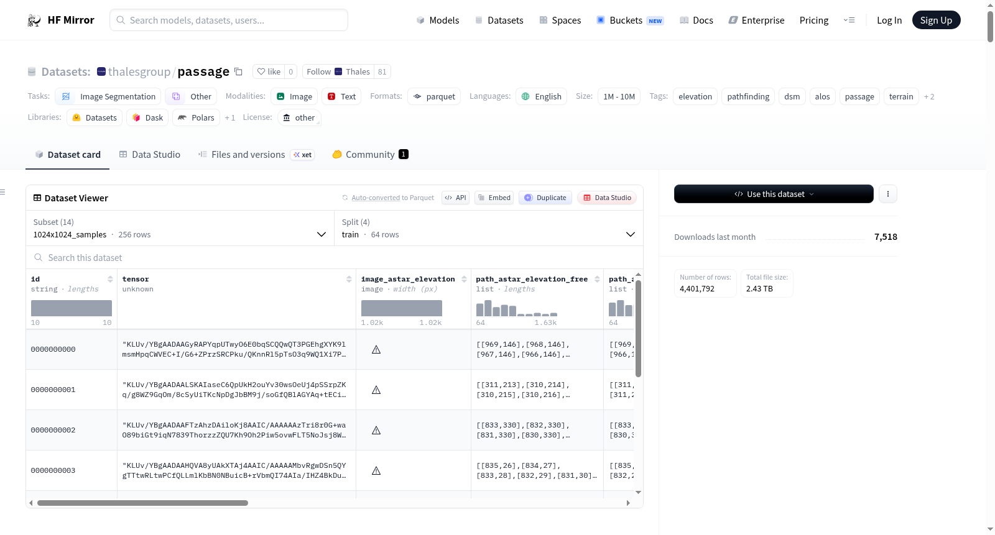The width and height of the screenshot is (995, 535).
Task: Sort the image_astar_elevation column
Action: (464, 279)
